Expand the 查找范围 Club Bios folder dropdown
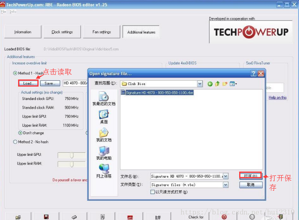Viewport: 299px width, 220px height. (199, 84)
